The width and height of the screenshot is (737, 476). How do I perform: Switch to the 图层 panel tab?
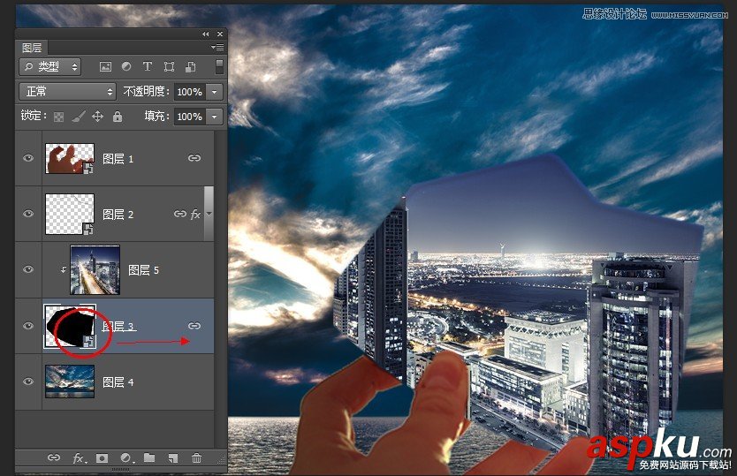point(32,48)
